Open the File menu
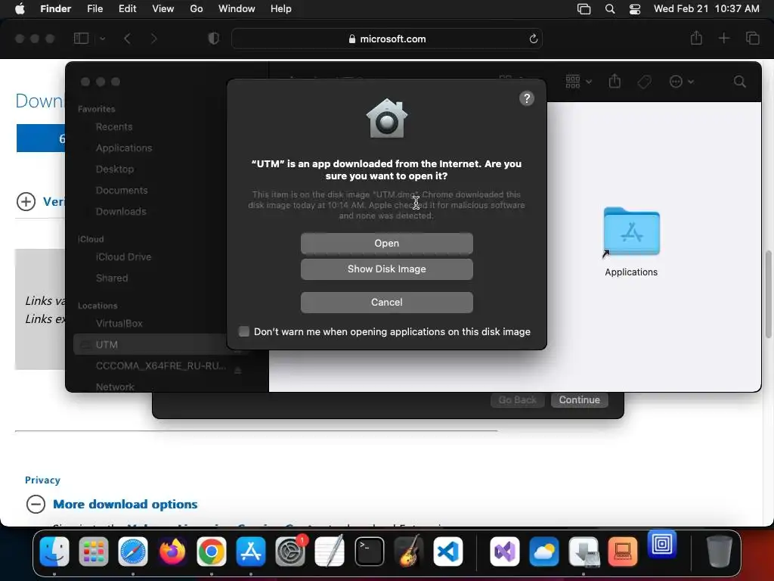The height and width of the screenshot is (581, 774). [94, 9]
